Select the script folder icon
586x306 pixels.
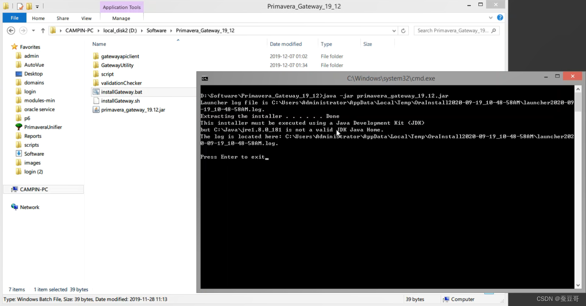(96, 74)
